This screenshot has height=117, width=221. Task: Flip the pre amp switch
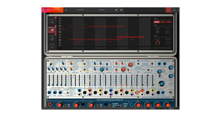171,92
